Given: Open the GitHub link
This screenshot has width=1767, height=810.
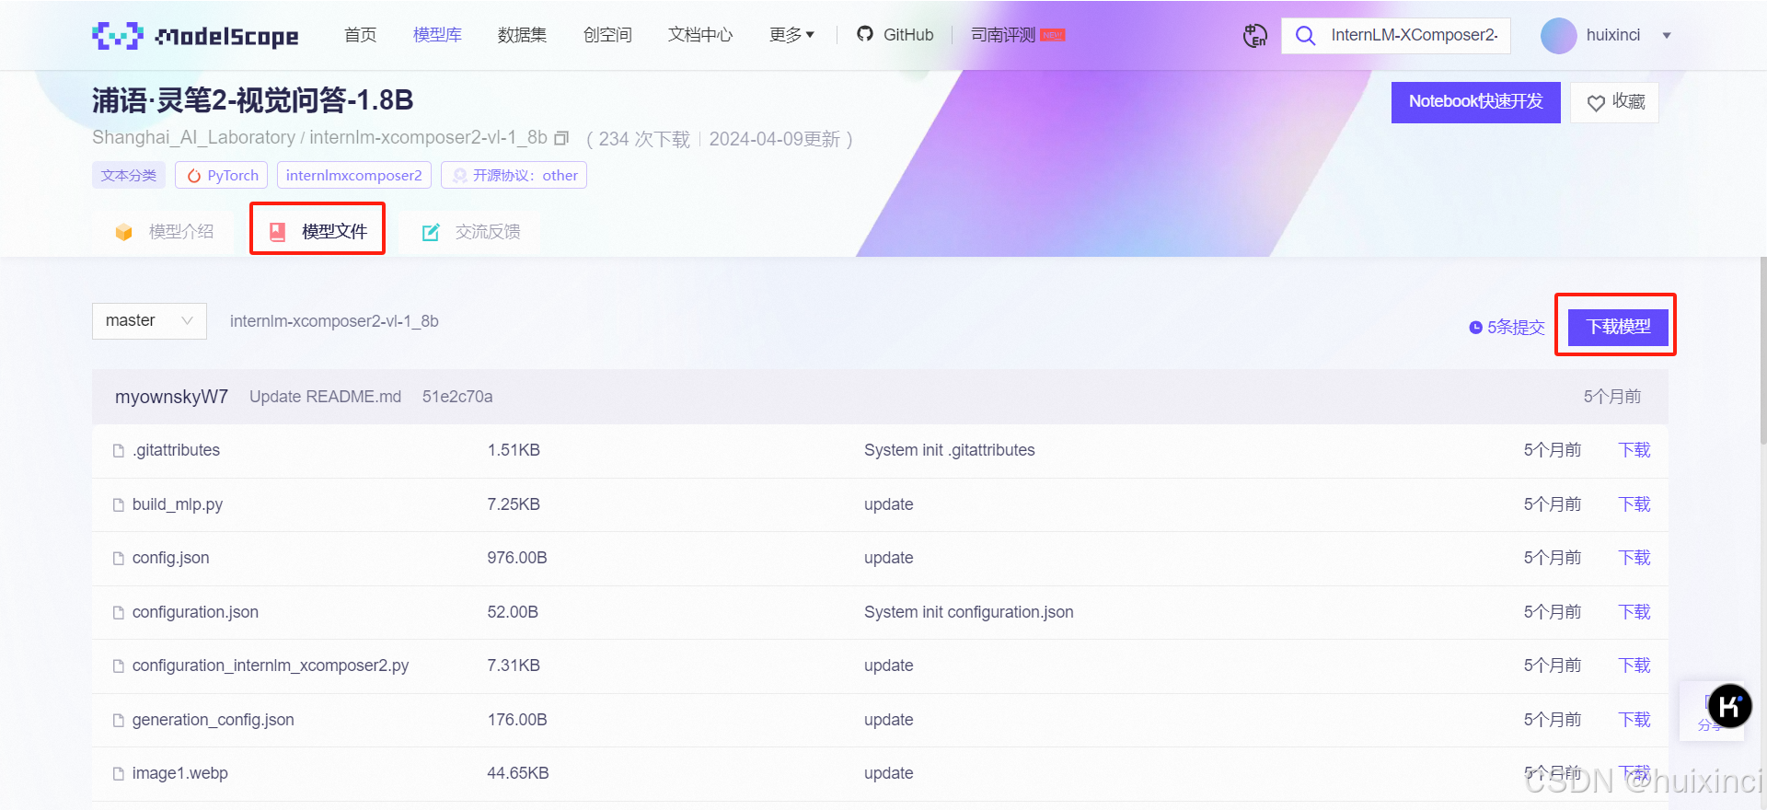Looking at the screenshot, I should (x=895, y=35).
